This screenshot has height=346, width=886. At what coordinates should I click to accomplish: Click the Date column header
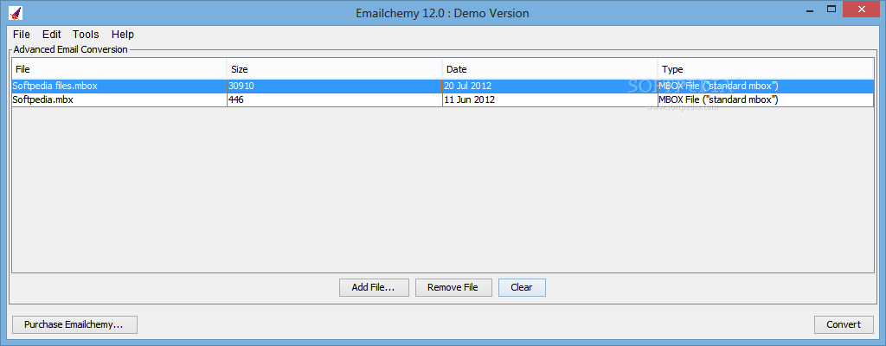pyautogui.click(x=549, y=69)
